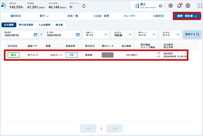Viewport: 203px width, 136px height.
Task: Open the 積立シミュレーション banner
Action: click(147, 6)
